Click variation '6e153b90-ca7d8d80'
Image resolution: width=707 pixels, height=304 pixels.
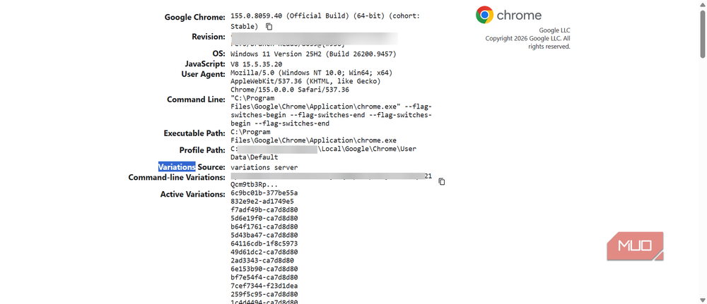coord(264,269)
